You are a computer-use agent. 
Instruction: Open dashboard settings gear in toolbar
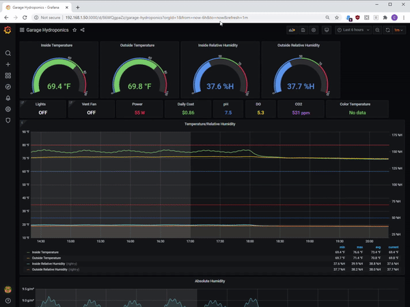tap(314, 30)
